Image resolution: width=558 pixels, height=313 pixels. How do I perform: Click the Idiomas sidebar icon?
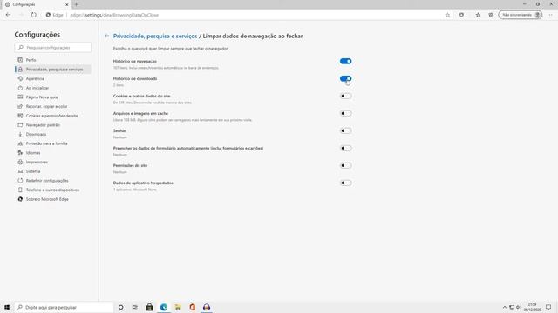coord(20,153)
